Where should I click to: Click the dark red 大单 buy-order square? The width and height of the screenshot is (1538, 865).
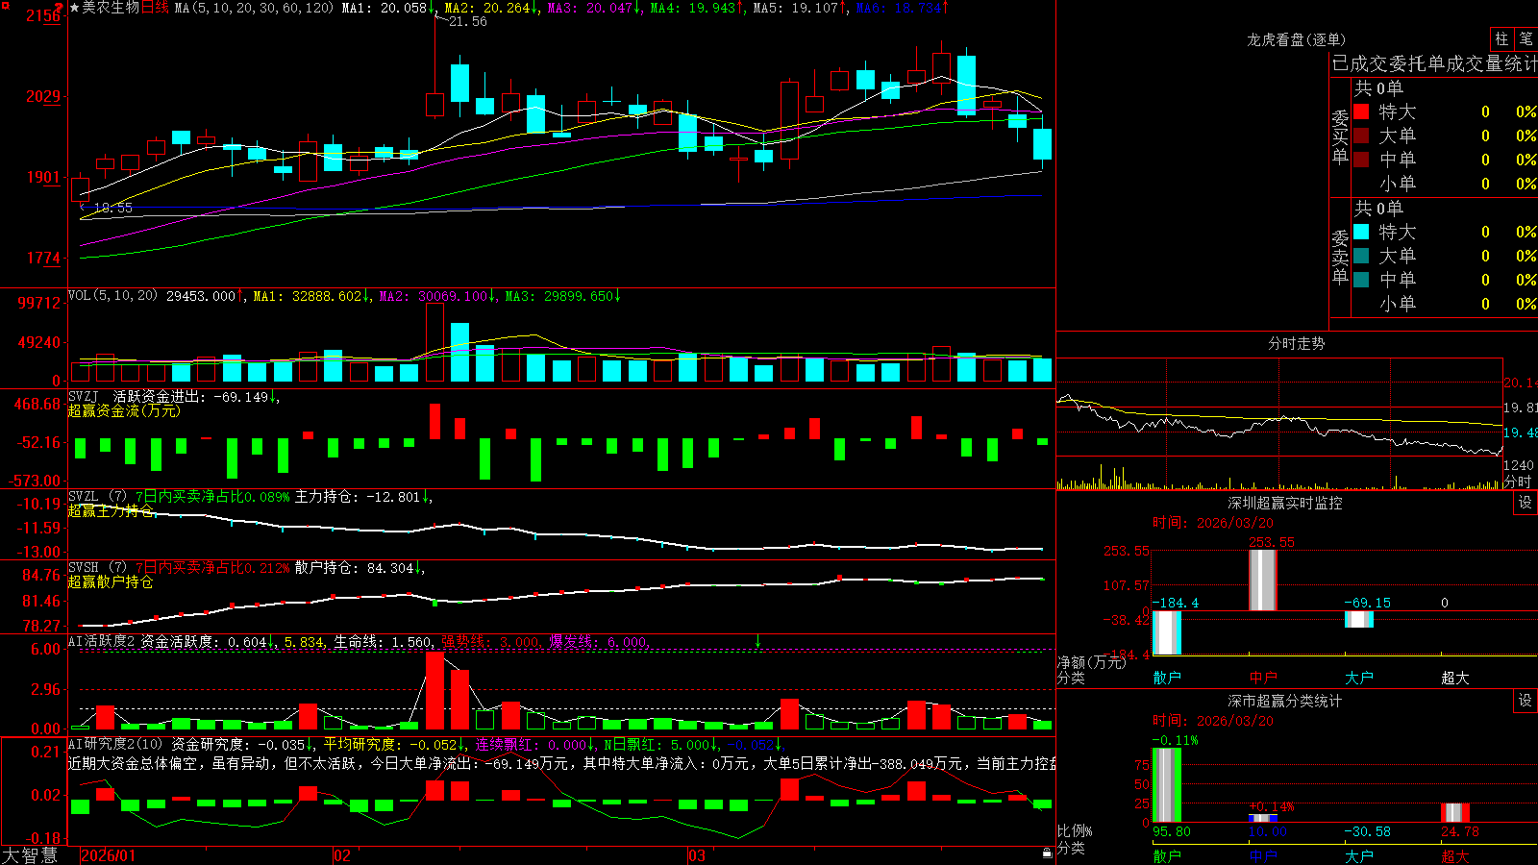click(x=1361, y=136)
